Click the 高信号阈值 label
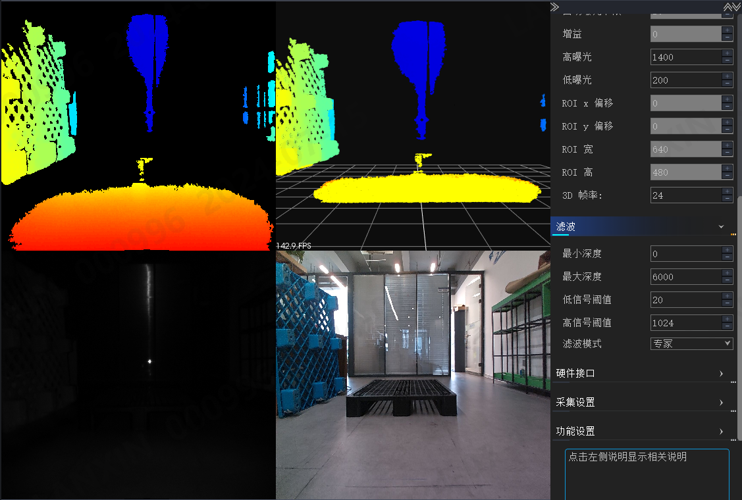This screenshot has width=742, height=500. 587,322
